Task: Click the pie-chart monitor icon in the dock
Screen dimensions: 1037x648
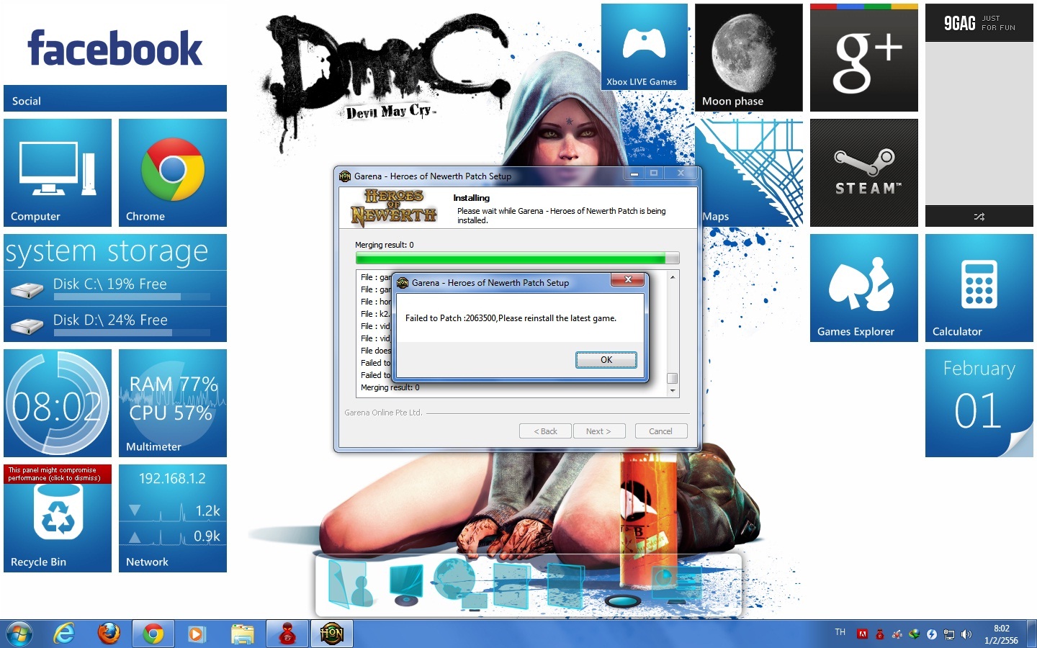Action: click(677, 585)
